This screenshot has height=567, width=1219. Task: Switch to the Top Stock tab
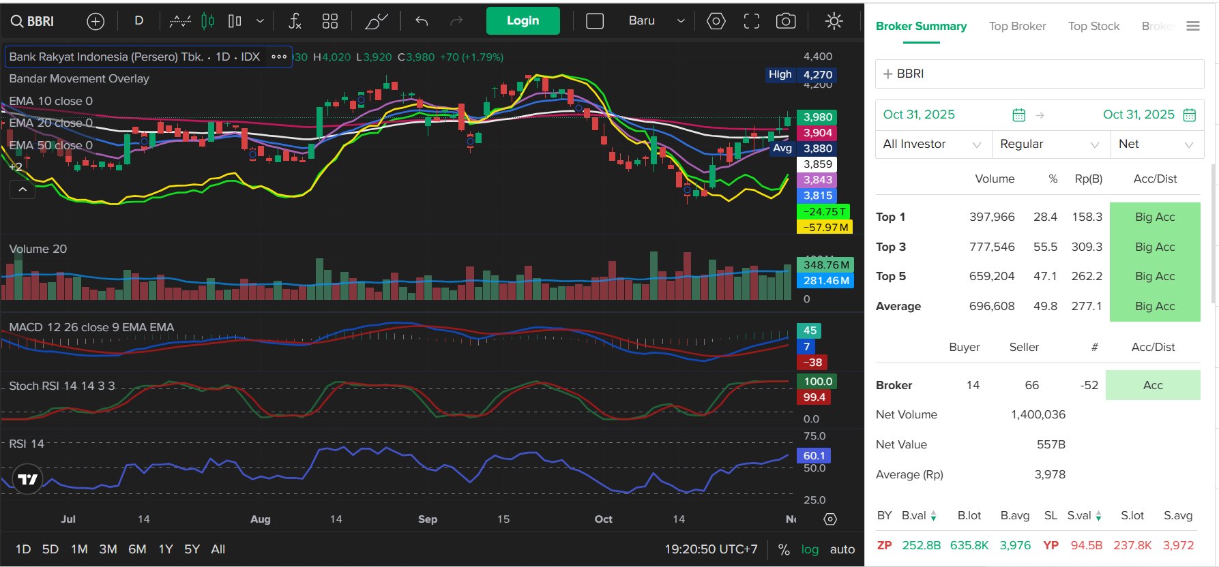tap(1093, 27)
